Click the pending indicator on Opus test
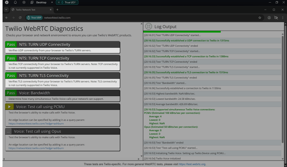287x167 pixels. (x=9, y=131)
